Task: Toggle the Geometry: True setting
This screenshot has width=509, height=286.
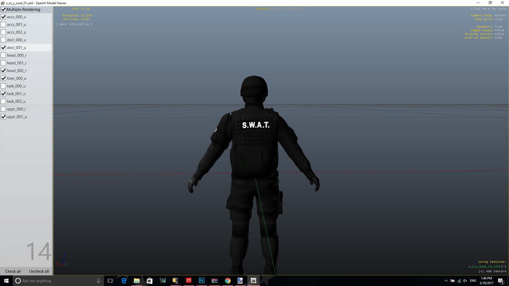Action: click(489, 27)
